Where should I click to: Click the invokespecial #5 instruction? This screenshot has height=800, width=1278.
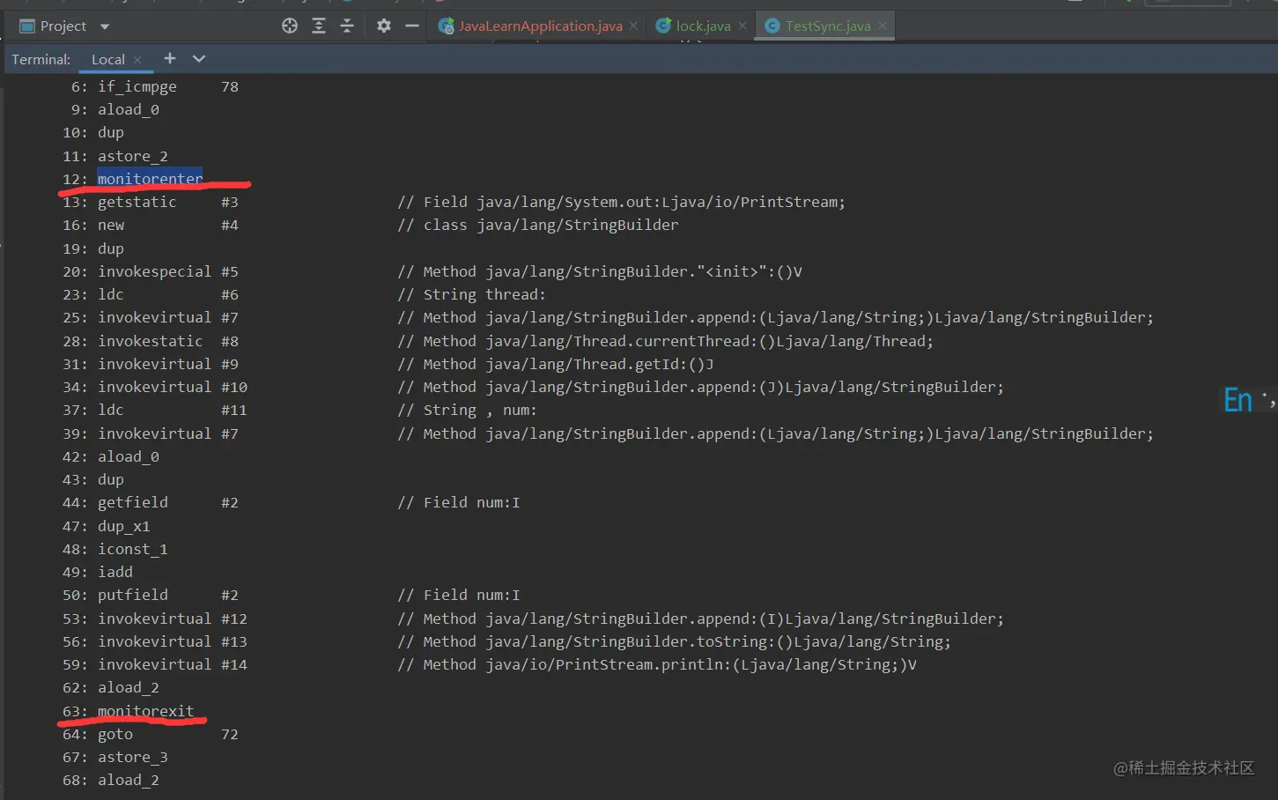(167, 271)
